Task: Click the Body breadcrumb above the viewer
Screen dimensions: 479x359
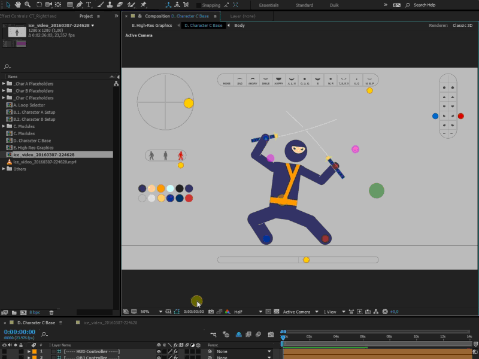Action: pos(239,26)
